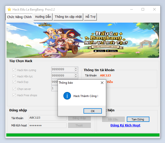The image size is (165, 143).
Task: Click the App Store badge in banner
Action: [x=99, y=51]
